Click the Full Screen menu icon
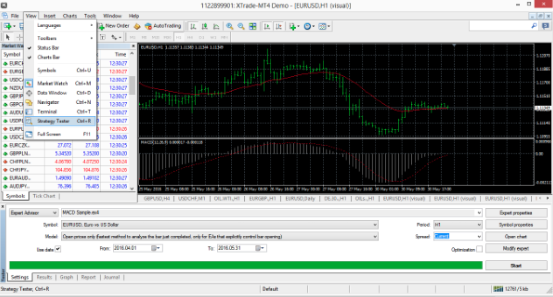Image resolution: width=553 pixels, height=297 pixels. [29, 134]
